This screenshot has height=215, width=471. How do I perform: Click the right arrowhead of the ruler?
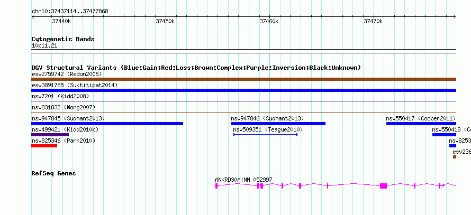(x=455, y=17)
